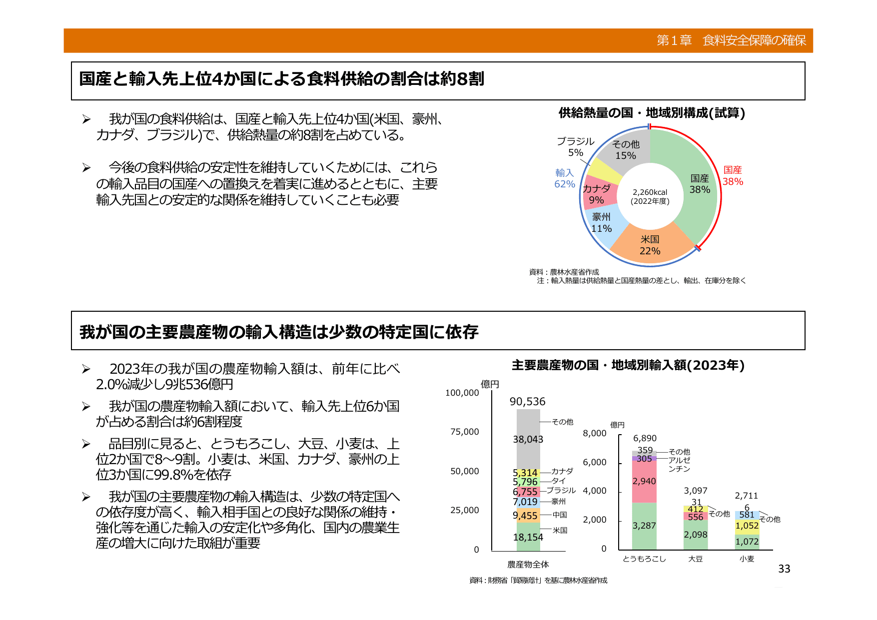877x620 pixels.
Task: Select the カナダ 9% pink slice
Action: pyautogui.click(x=597, y=192)
